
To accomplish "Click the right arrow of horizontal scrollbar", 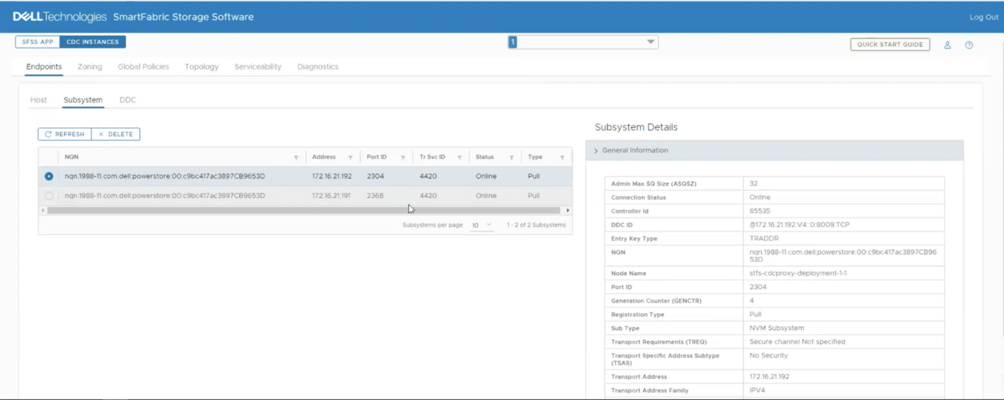I will (568, 210).
